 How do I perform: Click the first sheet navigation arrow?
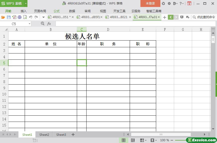[3, 135]
